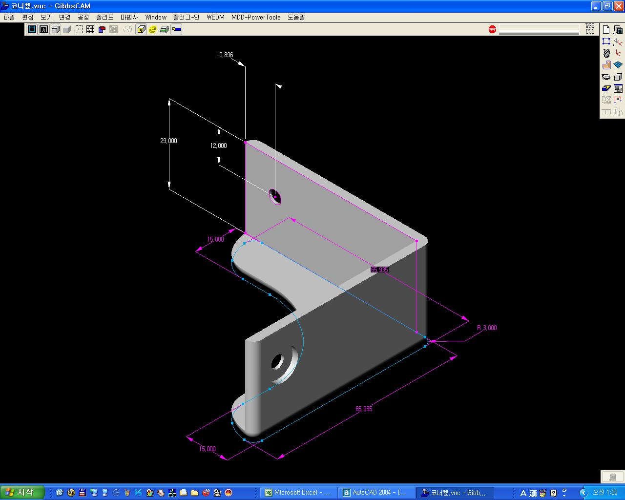Open the View control (eye) icon

pos(606,77)
